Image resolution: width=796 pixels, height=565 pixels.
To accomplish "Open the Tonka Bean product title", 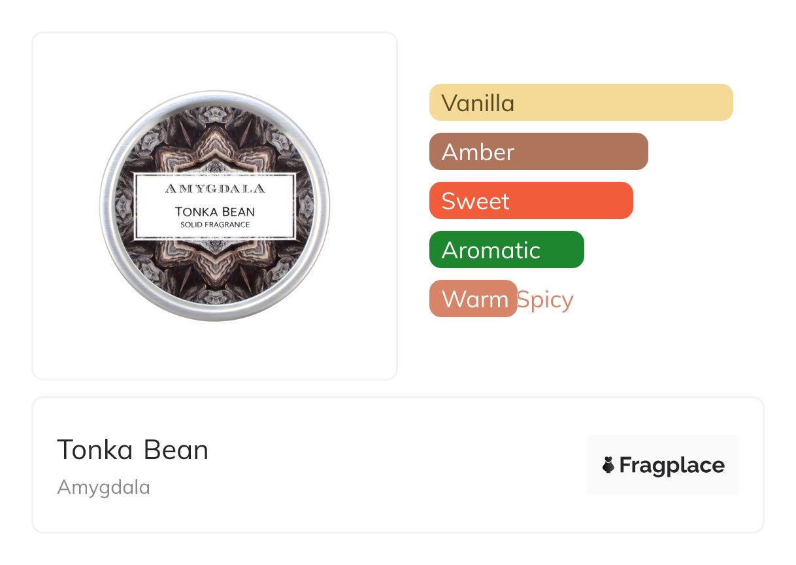I will (x=133, y=450).
